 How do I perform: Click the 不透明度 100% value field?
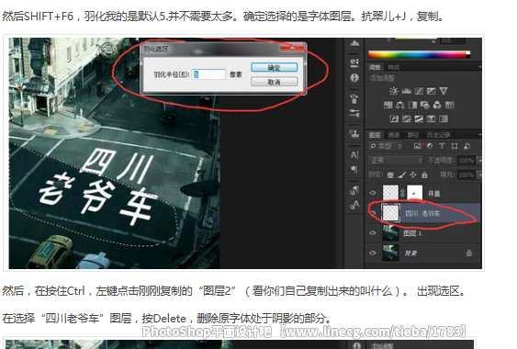click(x=466, y=161)
